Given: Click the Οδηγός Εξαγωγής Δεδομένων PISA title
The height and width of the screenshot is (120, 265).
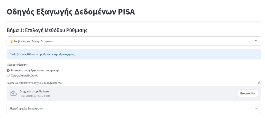Looking at the screenshot, I should [71, 12].
